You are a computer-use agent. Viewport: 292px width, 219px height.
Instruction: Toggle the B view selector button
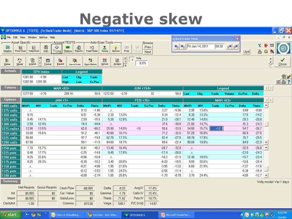[x=126, y=65]
